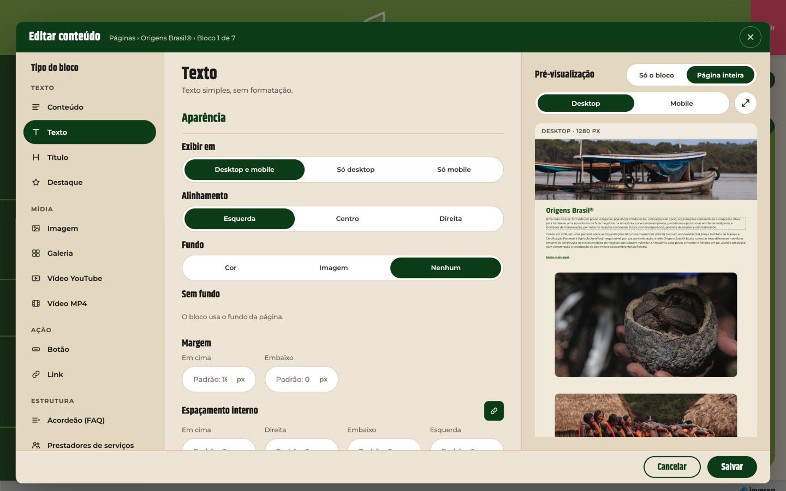Save changes with Salvar
This screenshot has width=786, height=491.
pyautogui.click(x=732, y=467)
